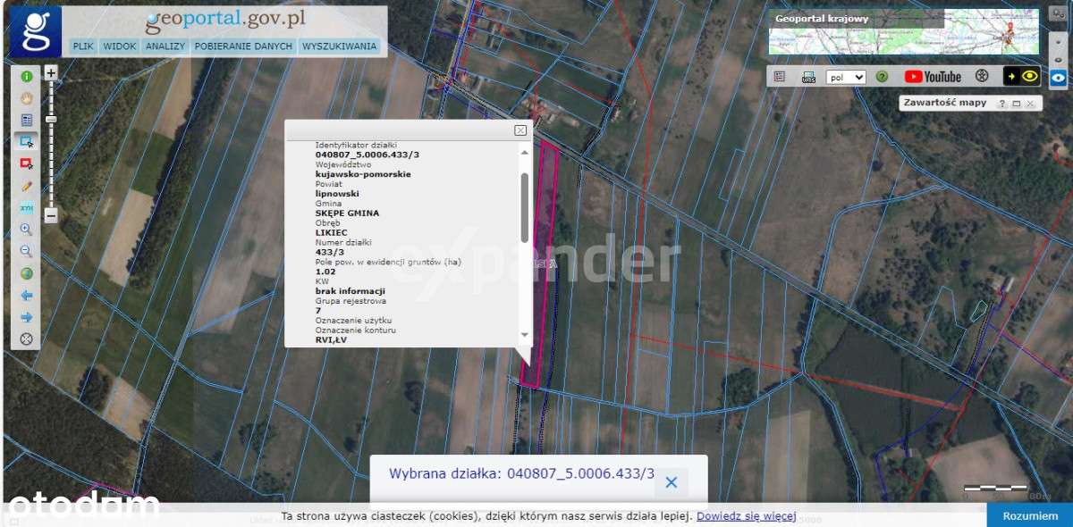Click the 1.02 area value

pos(325,272)
